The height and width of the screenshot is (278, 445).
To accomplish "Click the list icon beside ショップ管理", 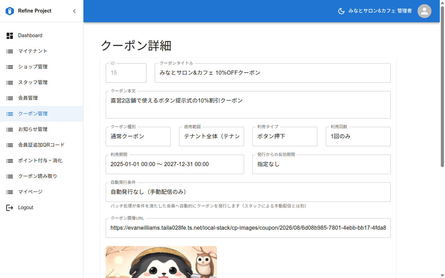I will point(10,67).
